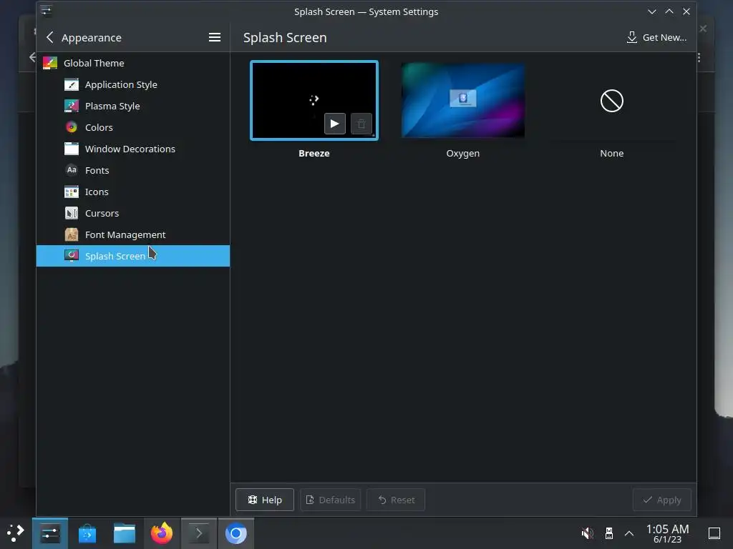Select Splash Screen sidebar entry
Image resolution: width=733 pixels, height=549 pixels.
point(132,256)
